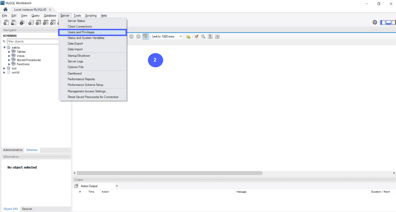Screen dimensions: 396x212
Task: Save current SQL snippet to the snippets list
Action: [188, 36]
